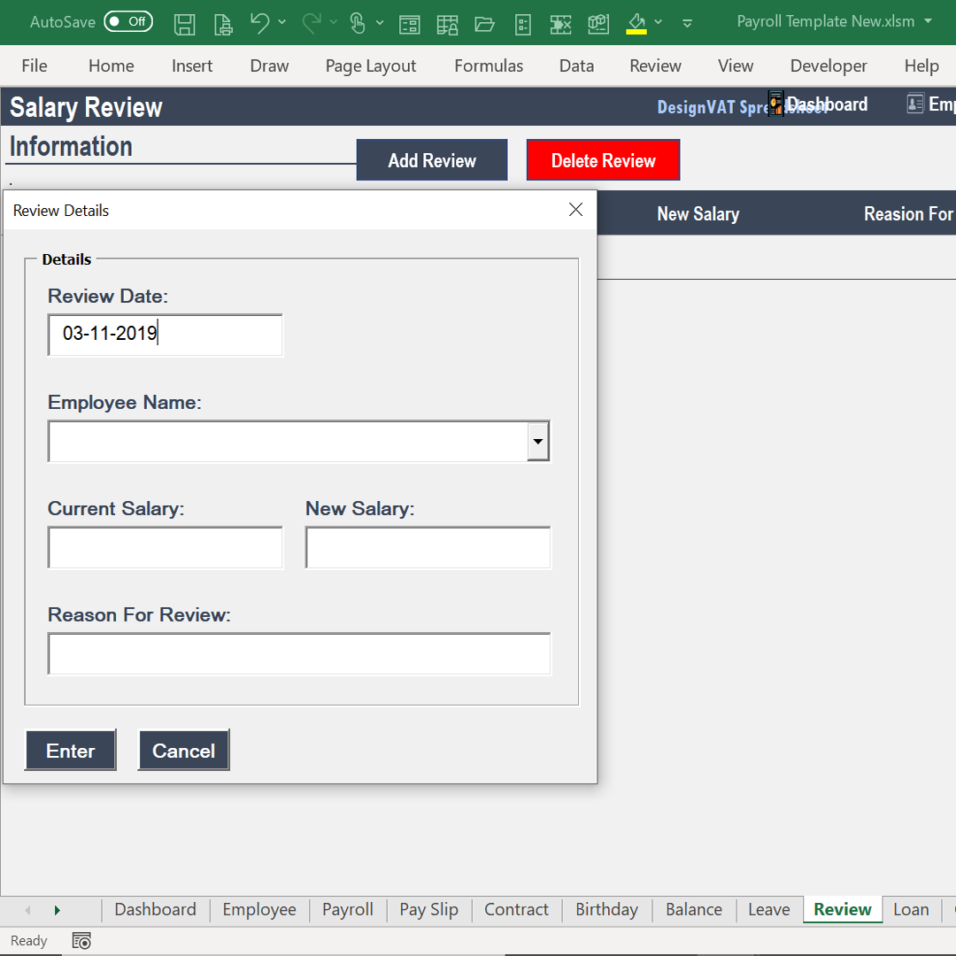
Task: Click the Employee card icon at top right
Action: click(915, 104)
